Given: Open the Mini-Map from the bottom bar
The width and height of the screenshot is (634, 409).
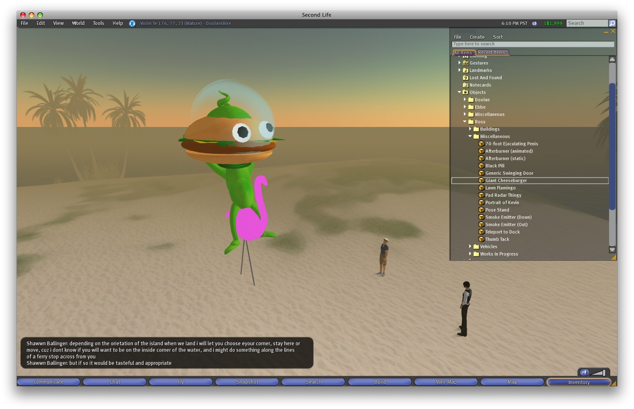Looking at the screenshot, I should click(x=446, y=382).
